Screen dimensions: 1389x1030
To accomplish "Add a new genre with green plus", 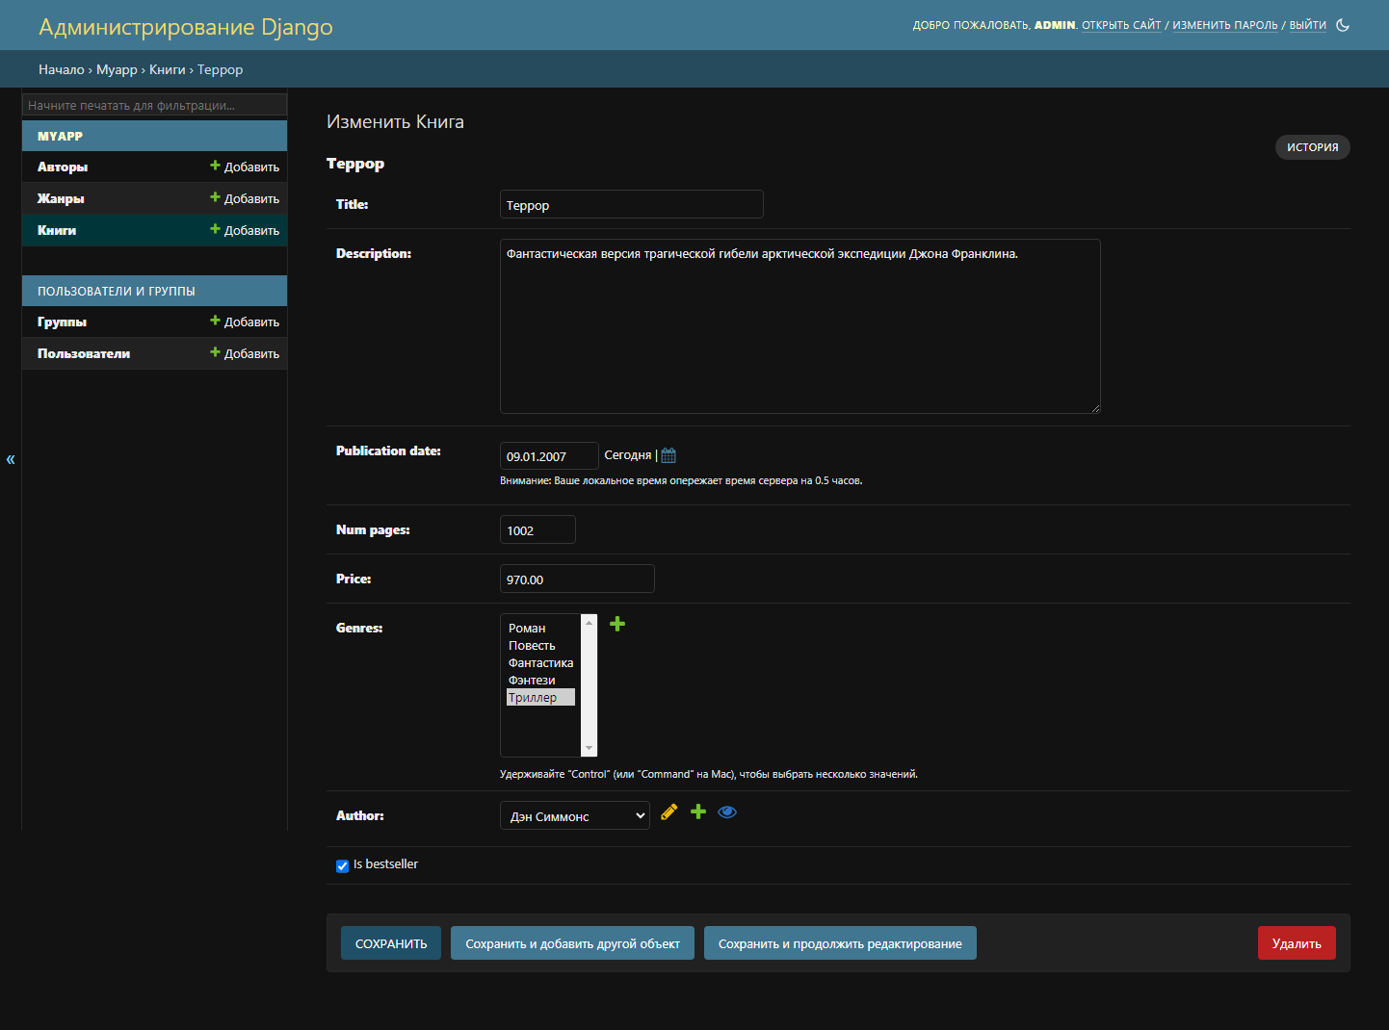I will (617, 624).
